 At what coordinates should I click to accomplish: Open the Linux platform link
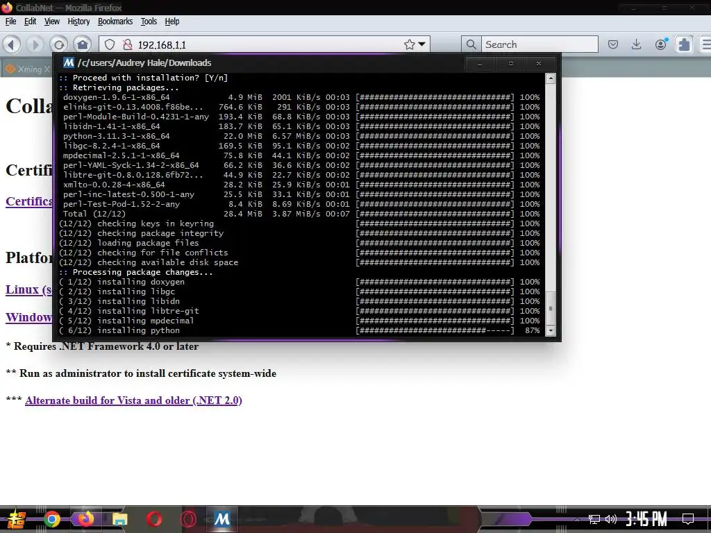pos(29,289)
